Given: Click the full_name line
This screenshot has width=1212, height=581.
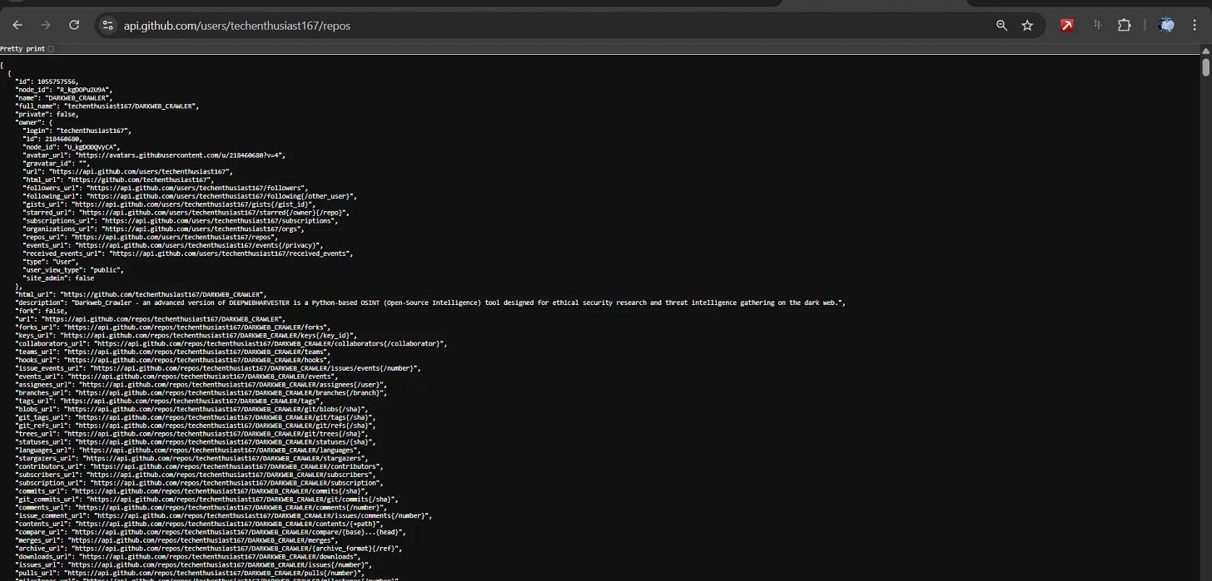Looking at the screenshot, I should [107, 106].
